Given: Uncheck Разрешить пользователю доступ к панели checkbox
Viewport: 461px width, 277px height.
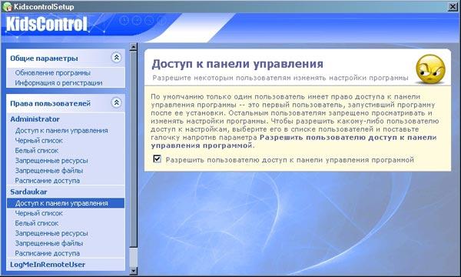Looking at the screenshot, I should (x=157, y=159).
